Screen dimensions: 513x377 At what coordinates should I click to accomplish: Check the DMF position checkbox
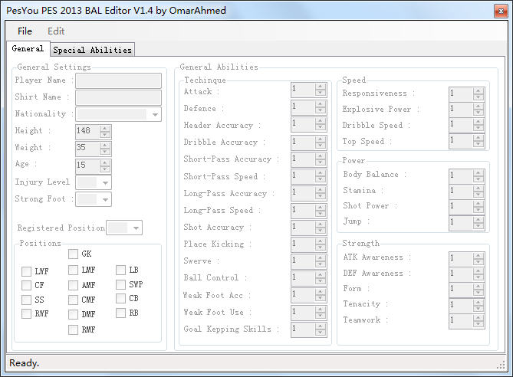pos(73,314)
